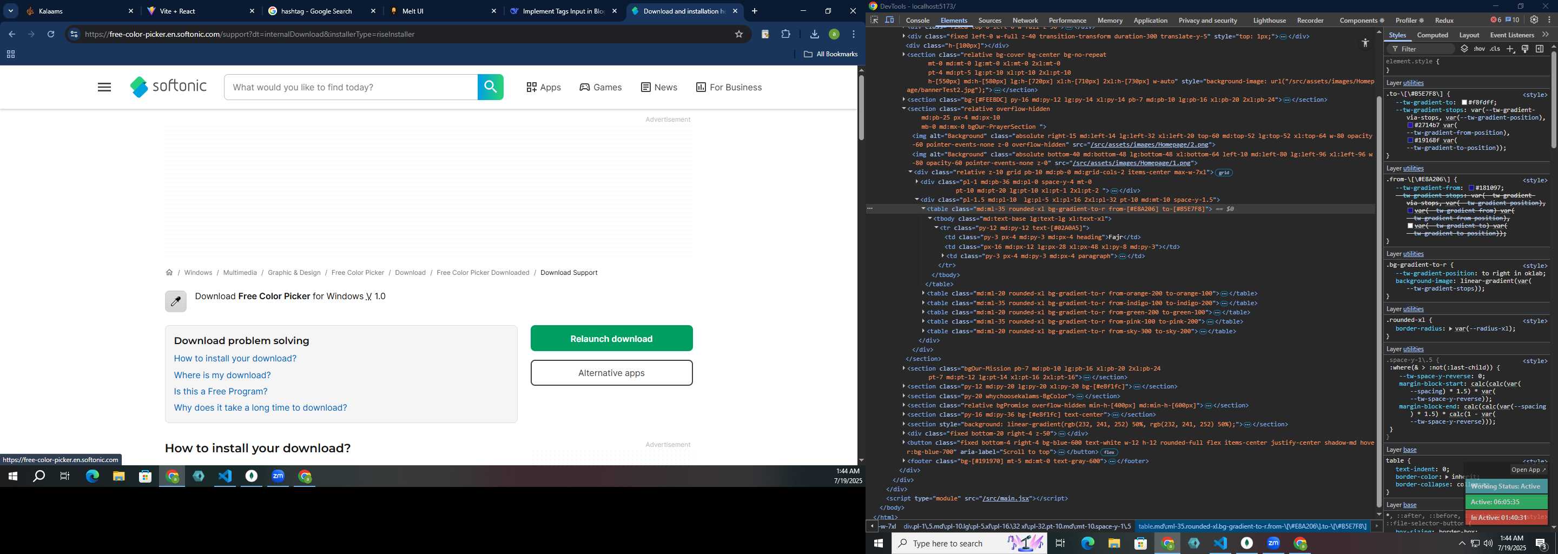
Task: Expand table from-sky-300 to-sky-200 node
Action: tap(923, 332)
